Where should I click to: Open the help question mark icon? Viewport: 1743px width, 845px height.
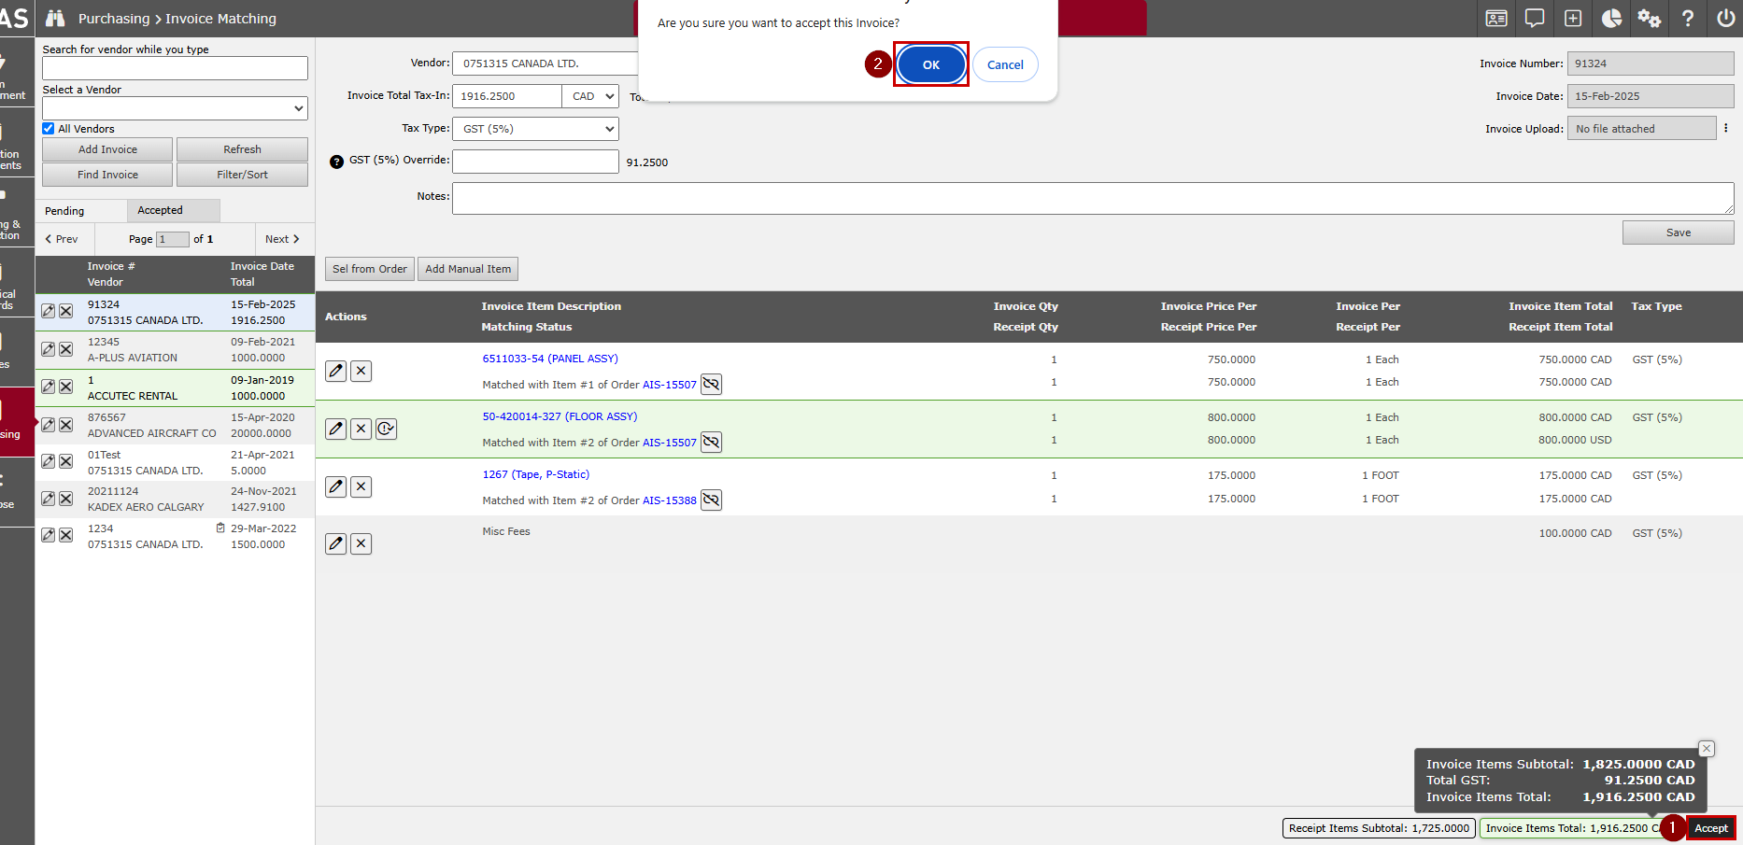[1687, 19]
